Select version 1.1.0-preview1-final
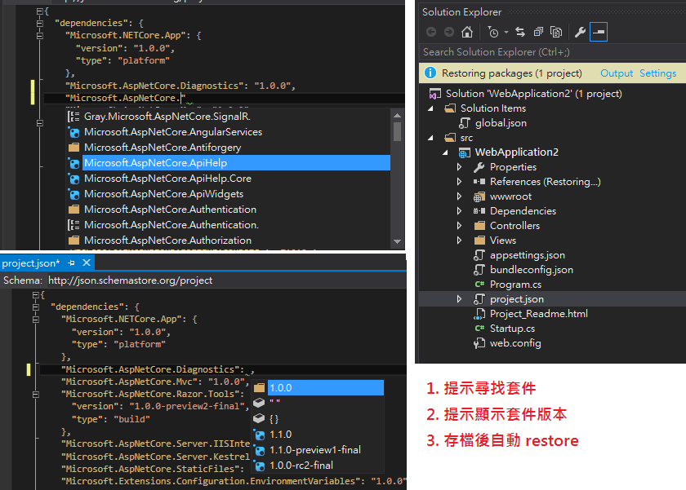The height and width of the screenshot is (490, 686). (318, 450)
